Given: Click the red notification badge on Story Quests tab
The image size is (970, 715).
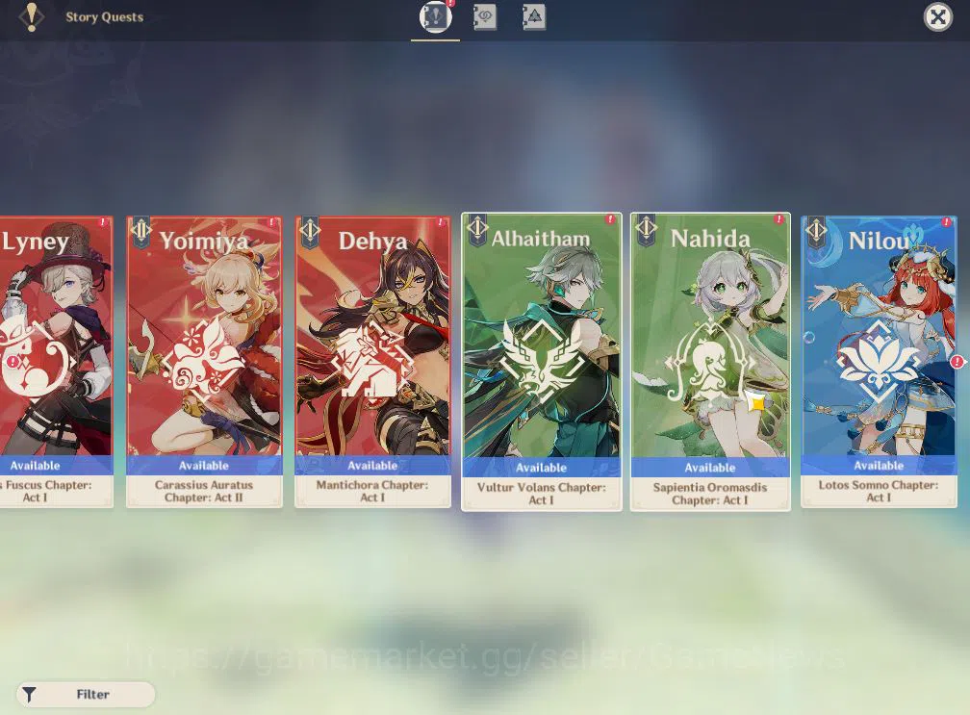Looking at the screenshot, I should pos(451,3).
